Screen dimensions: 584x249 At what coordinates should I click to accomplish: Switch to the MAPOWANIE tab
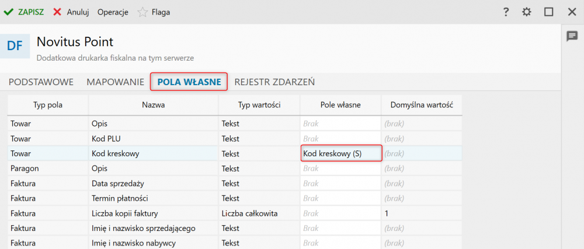[116, 82]
